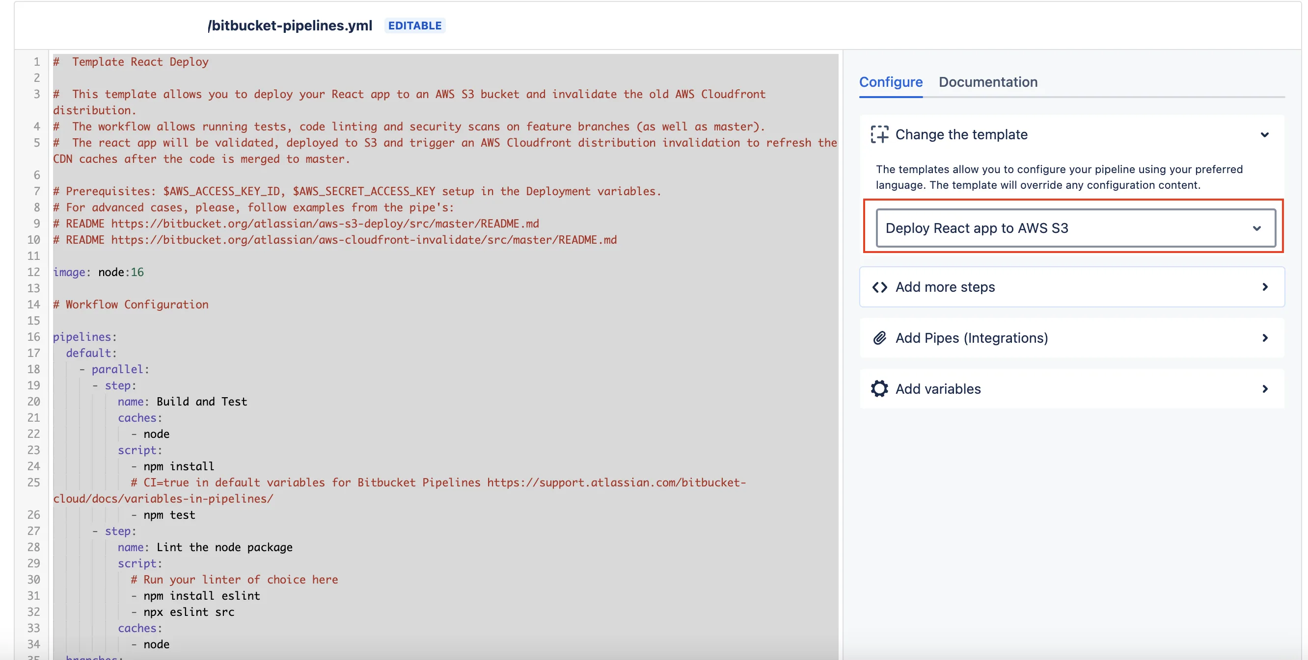Click the 'default:' key on line 17

[91, 354]
